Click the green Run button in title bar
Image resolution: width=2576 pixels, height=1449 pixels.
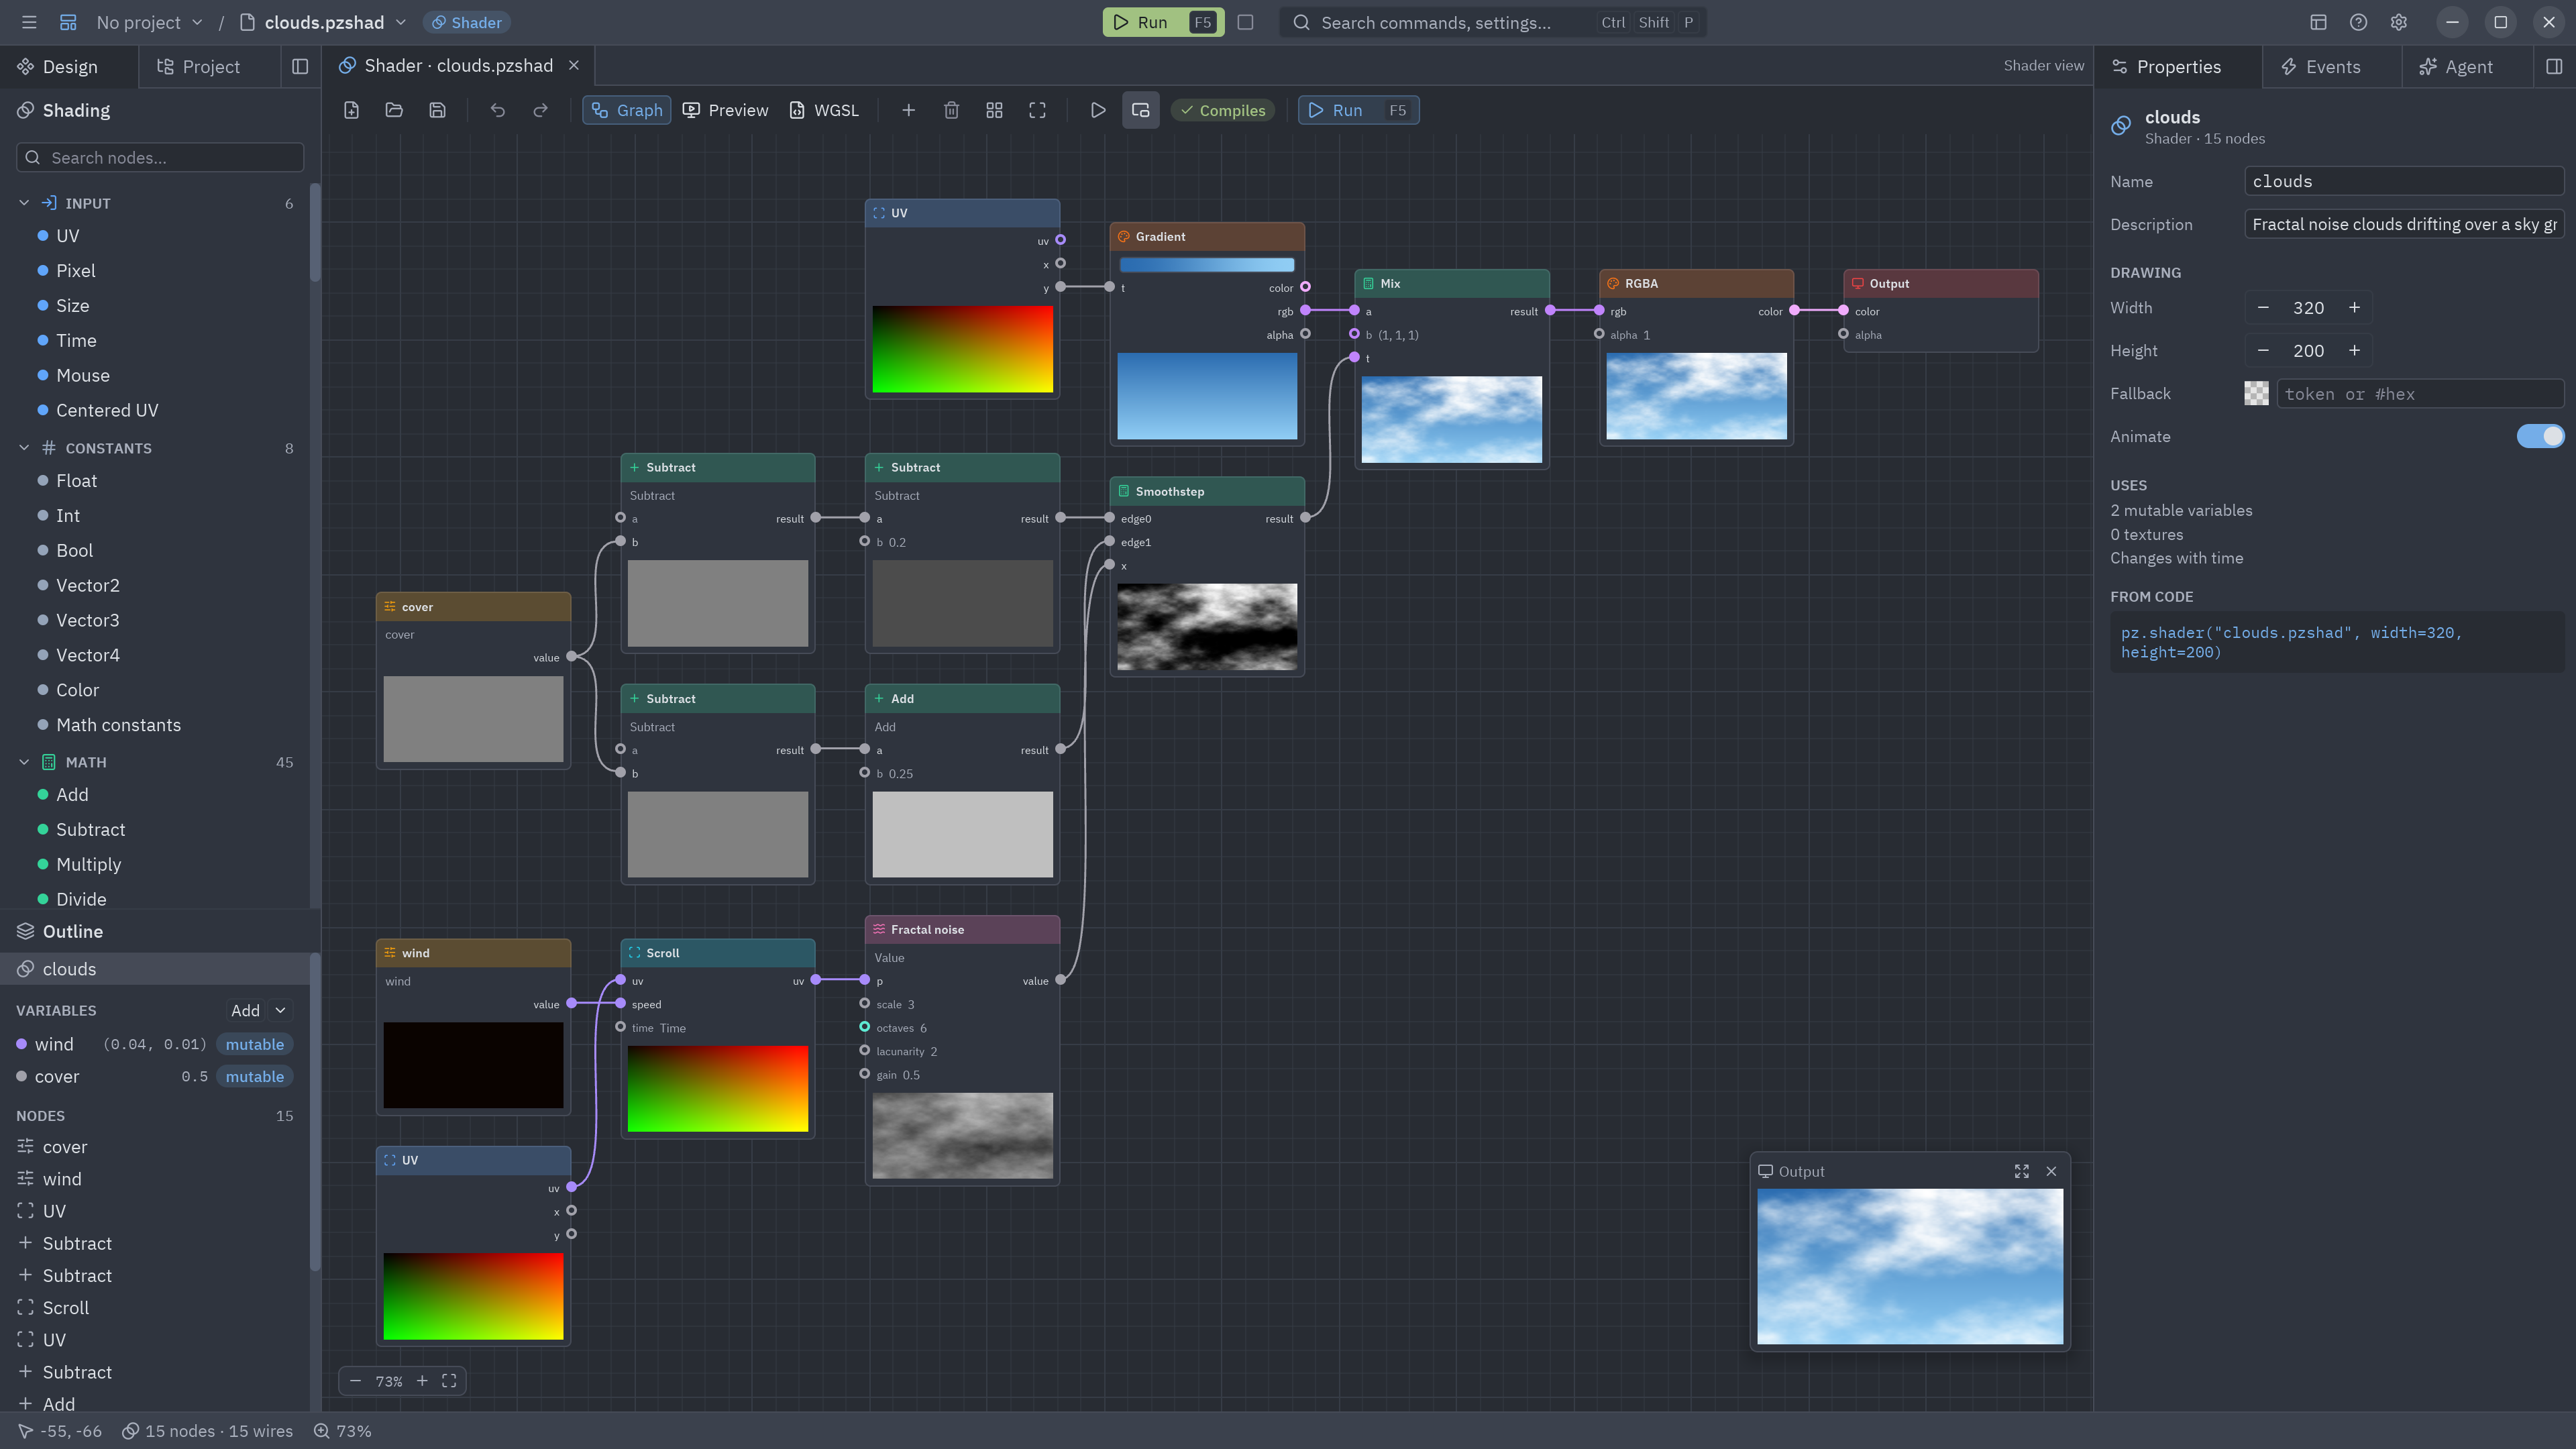click(1163, 22)
